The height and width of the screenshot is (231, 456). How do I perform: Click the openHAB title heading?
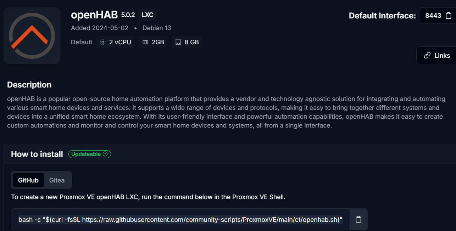click(x=94, y=15)
